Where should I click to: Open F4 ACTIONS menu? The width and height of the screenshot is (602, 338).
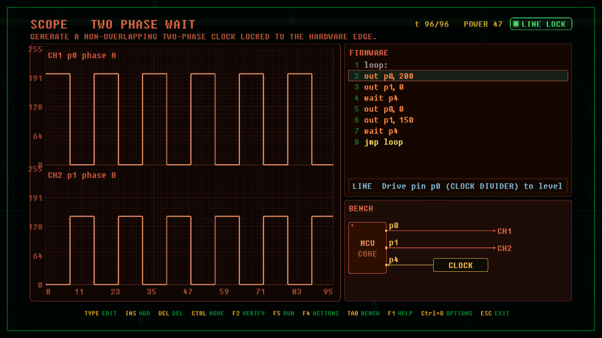point(320,313)
